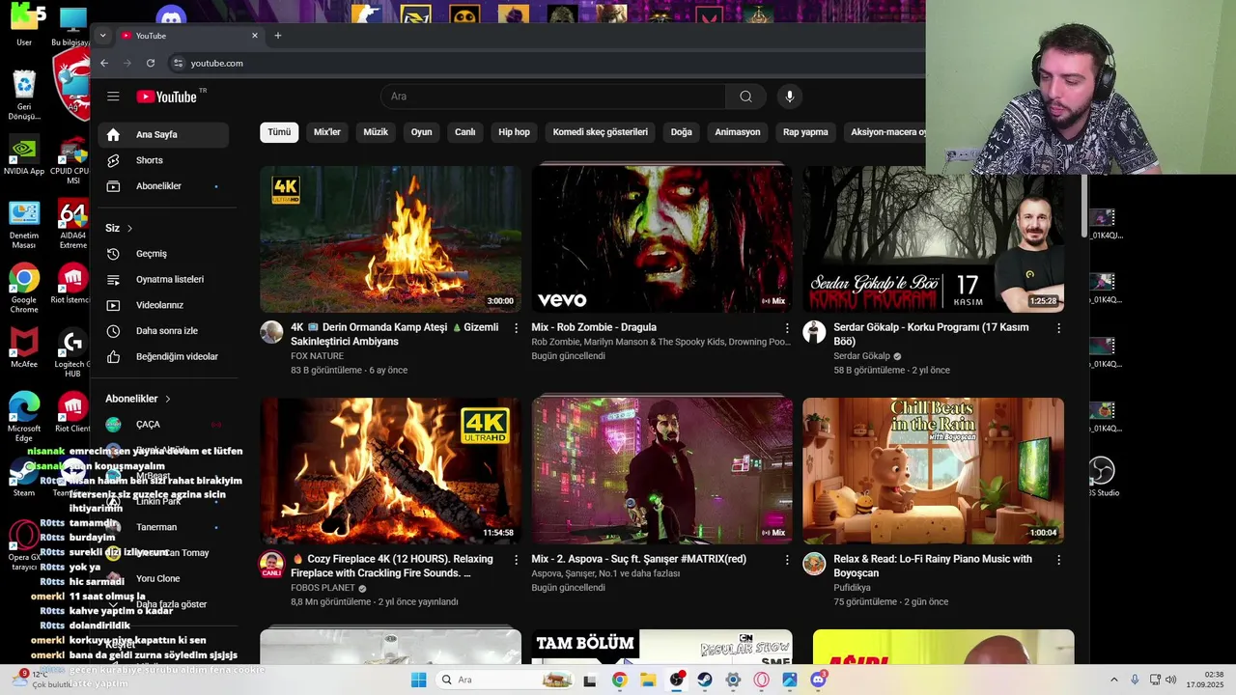Open Beğendiğim videolar liked videos

pos(163,356)
